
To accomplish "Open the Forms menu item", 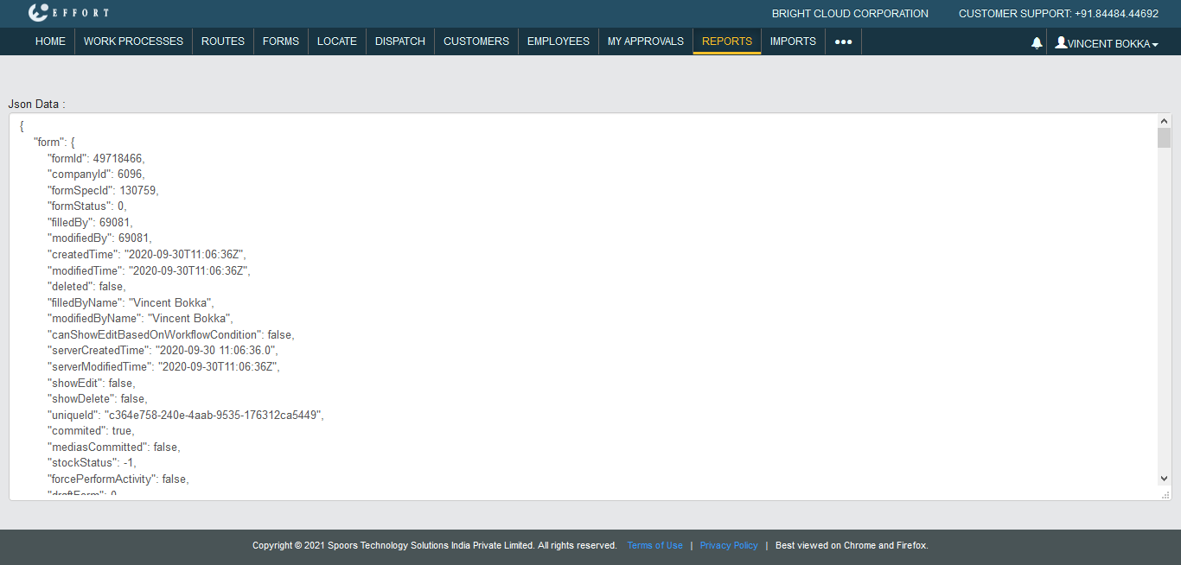I will coord(281,41).
